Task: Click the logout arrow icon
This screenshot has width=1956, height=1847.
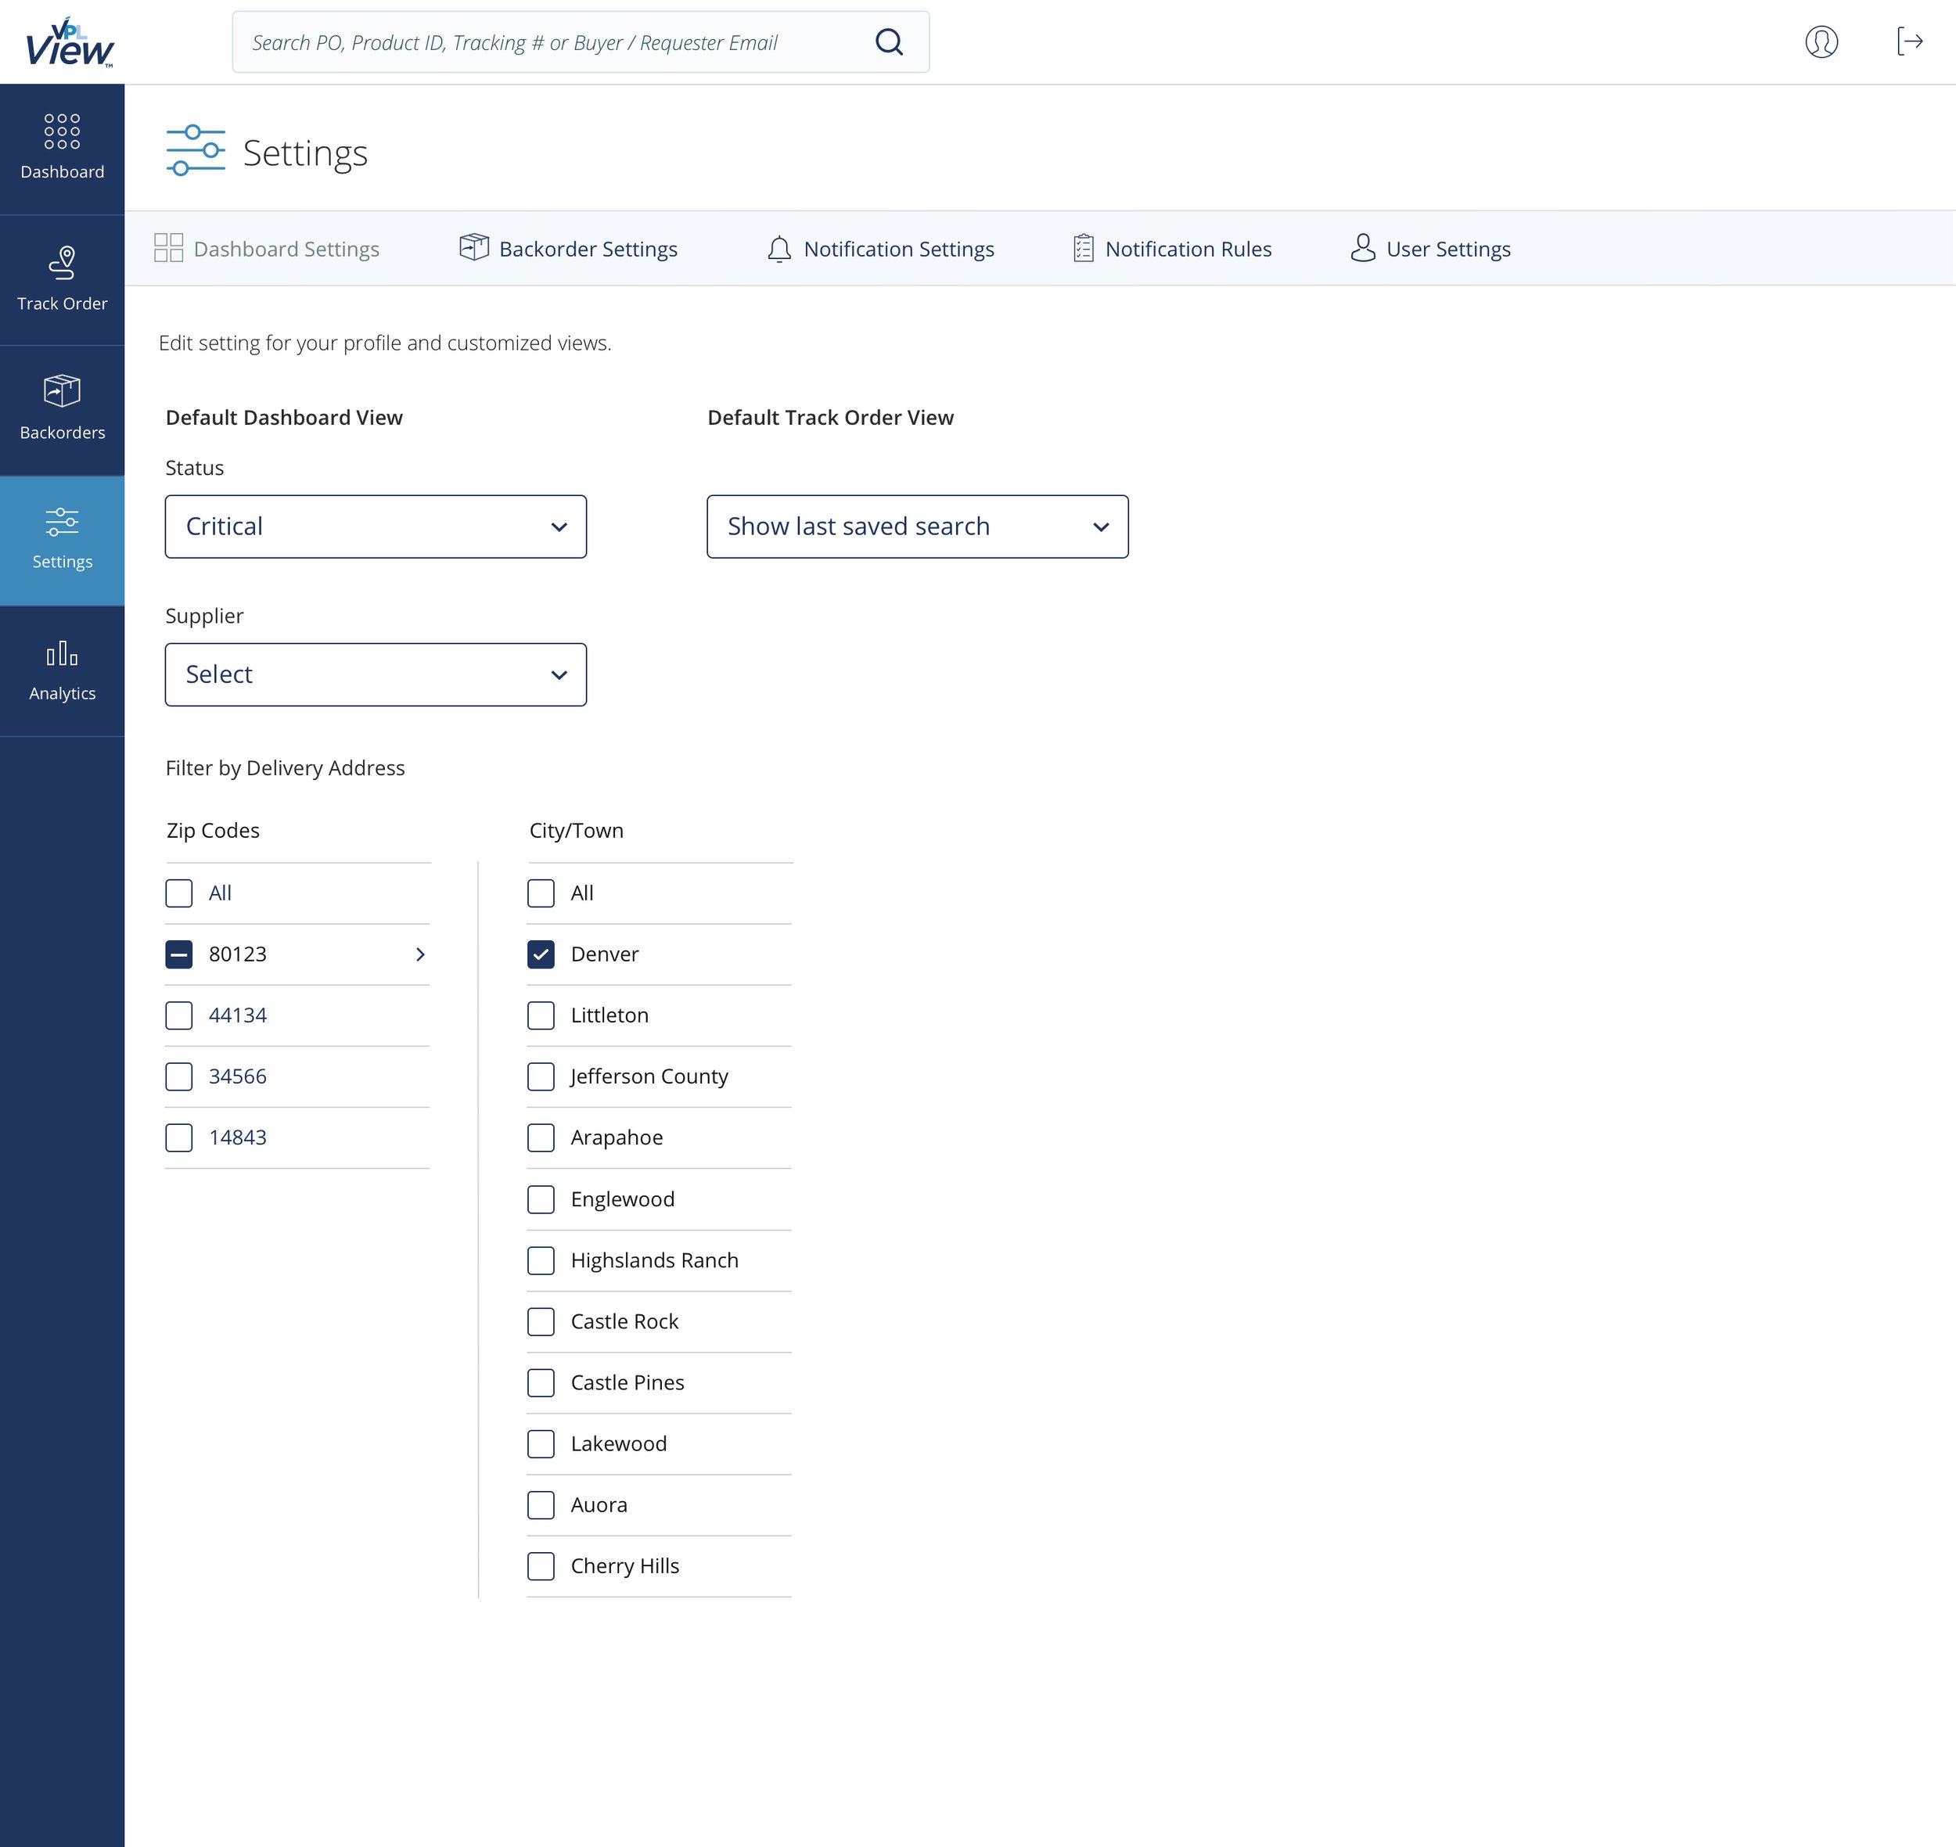Action: pyautogui.click(x=1910, y=41)
